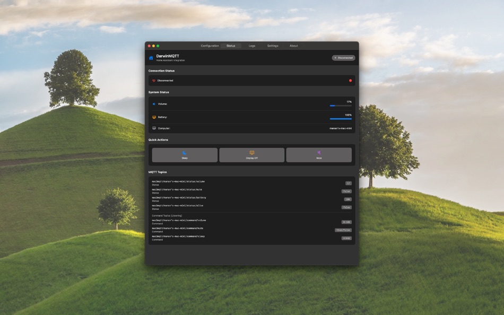
Task: Expand the MQTT Topics section
Action: (x=158, y=172)
